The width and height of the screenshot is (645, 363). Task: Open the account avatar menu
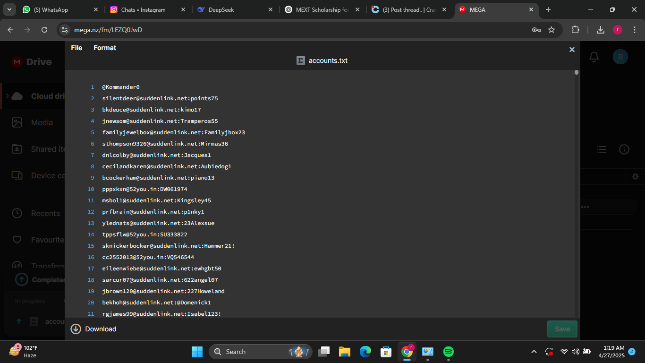(x=620, y=57)
